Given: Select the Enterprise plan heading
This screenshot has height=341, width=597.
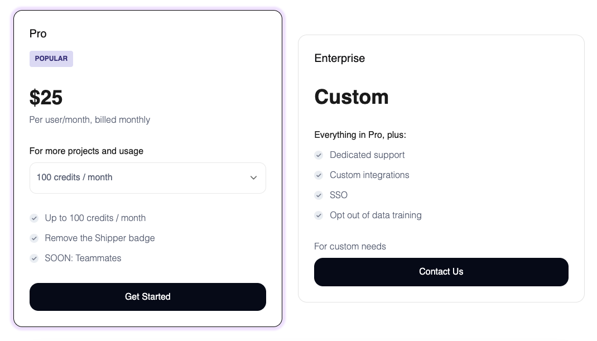Looking at the screenshot, I should [339, 58].
